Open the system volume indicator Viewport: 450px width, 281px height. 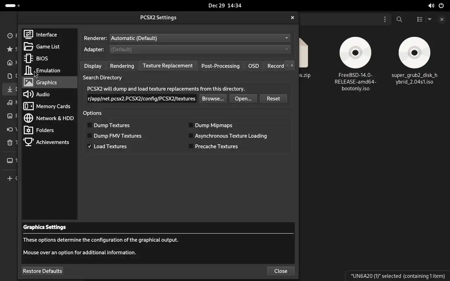tap(431, 6)
